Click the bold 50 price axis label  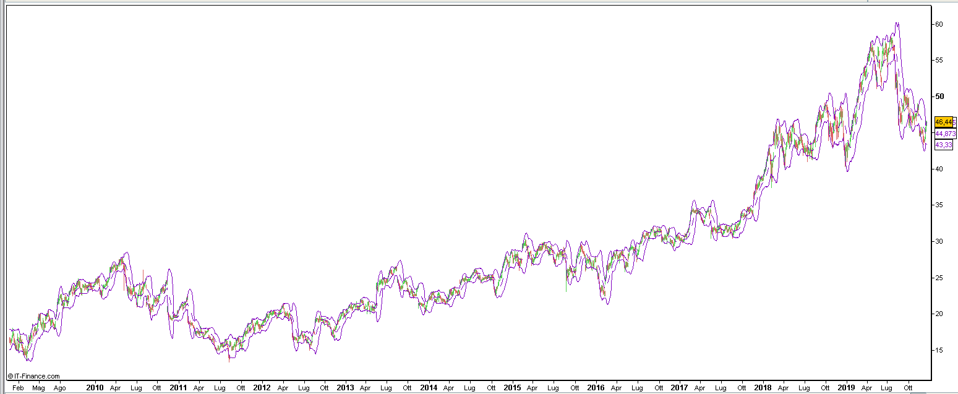point(939,96)
